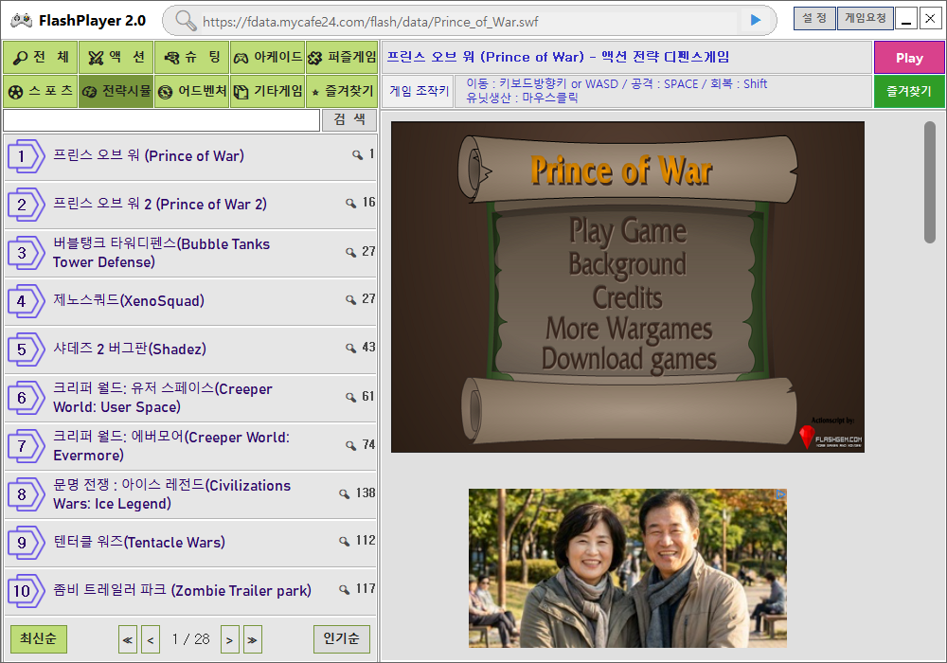
Task: Open the 즐겨찾기 favorites category tab
Action: click(x=342, y=91)
